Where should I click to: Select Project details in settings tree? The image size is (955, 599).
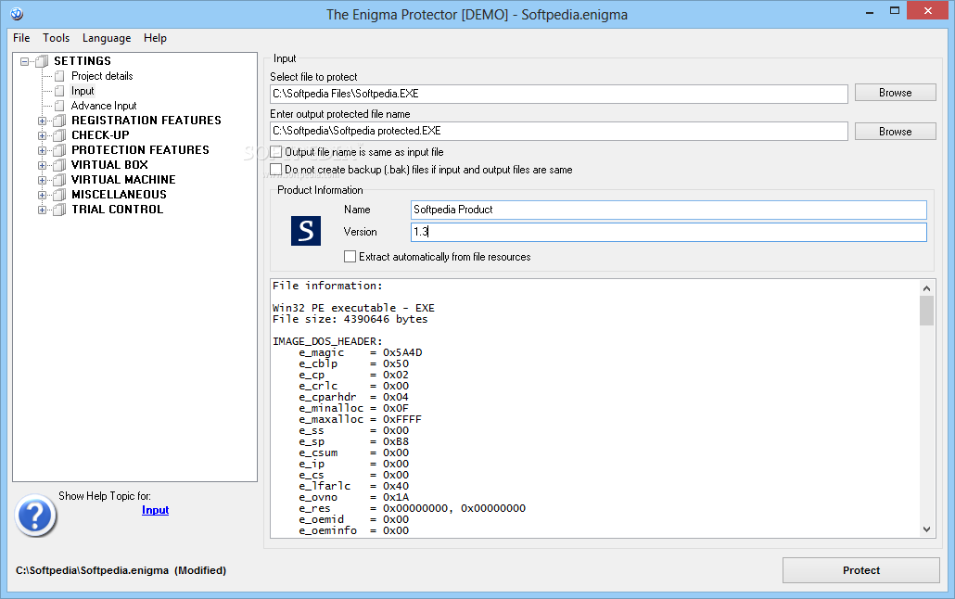(102, 76)
